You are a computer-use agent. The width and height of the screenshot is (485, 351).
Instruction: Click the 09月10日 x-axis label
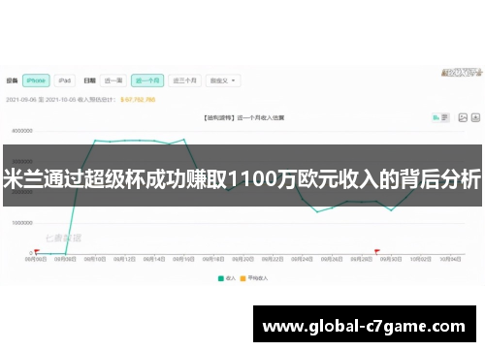coord(95,259)
